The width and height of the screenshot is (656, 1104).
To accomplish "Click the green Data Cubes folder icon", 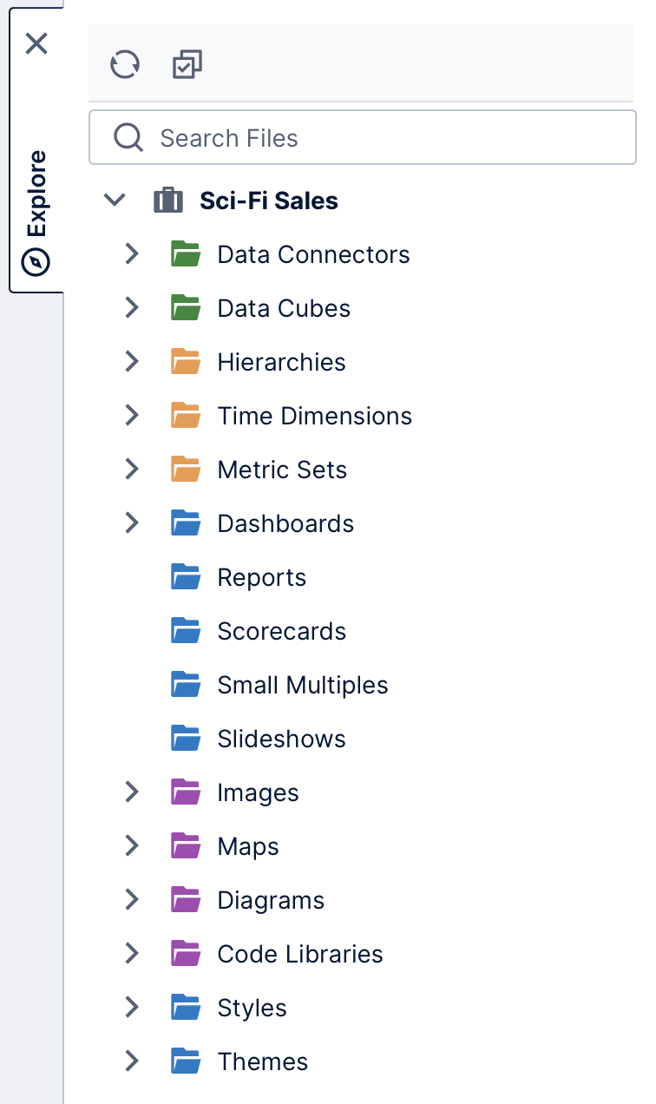I will point(186,308).
